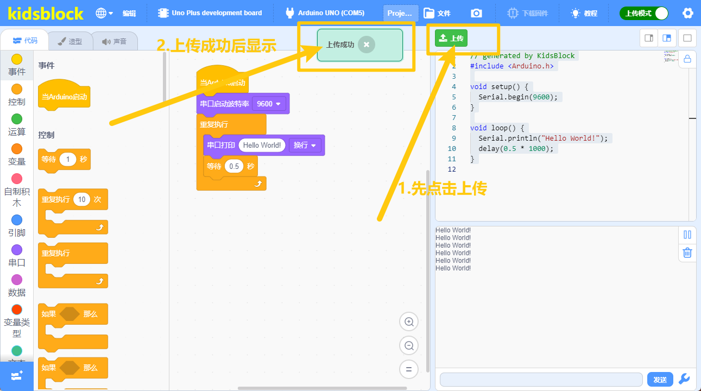The image size is (701, 391).
Task: Toggle the 上传模式 switch
Action: point(644,13)
